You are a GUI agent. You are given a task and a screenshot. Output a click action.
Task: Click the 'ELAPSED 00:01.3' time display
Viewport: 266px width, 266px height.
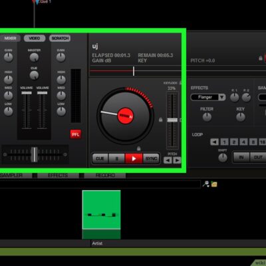pyautogui.click(x=111, y=55)
